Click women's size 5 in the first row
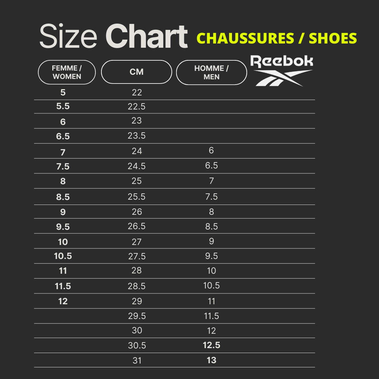The image size is (379, 379). [63, 93]
